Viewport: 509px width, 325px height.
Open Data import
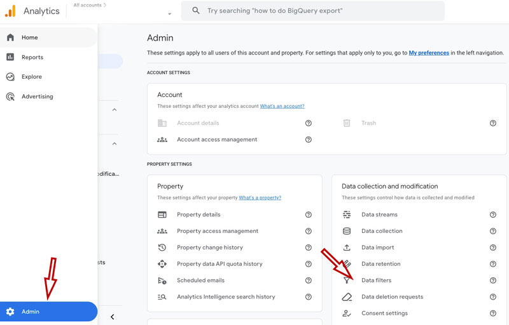click(377, 248)
